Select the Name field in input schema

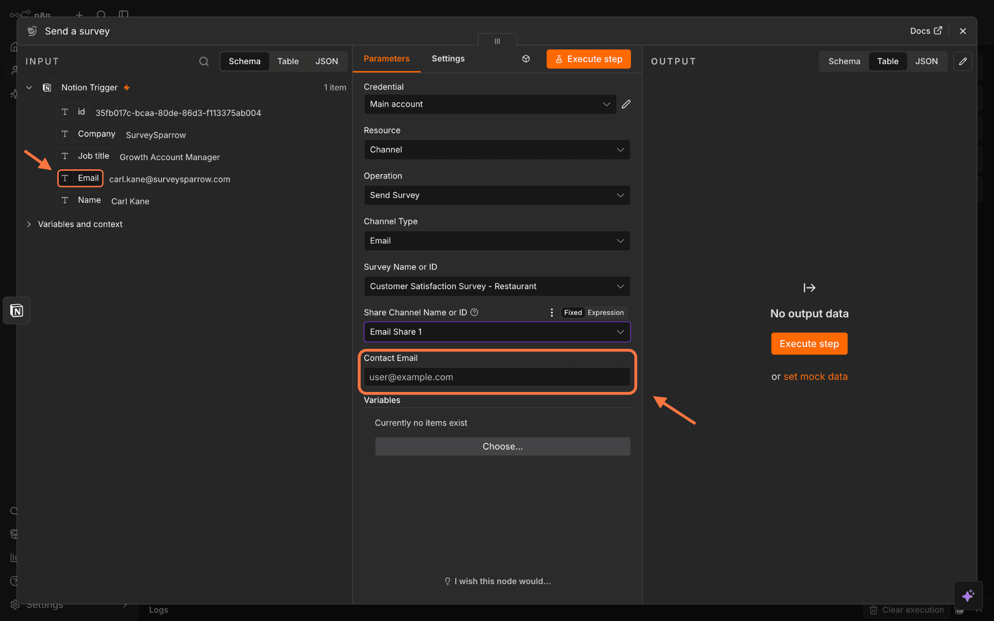pyautogui.click(x=81, y=200)
